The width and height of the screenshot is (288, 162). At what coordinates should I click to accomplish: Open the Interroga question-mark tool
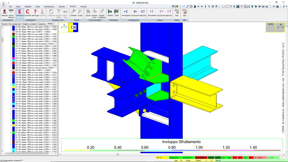click(35, 13)
